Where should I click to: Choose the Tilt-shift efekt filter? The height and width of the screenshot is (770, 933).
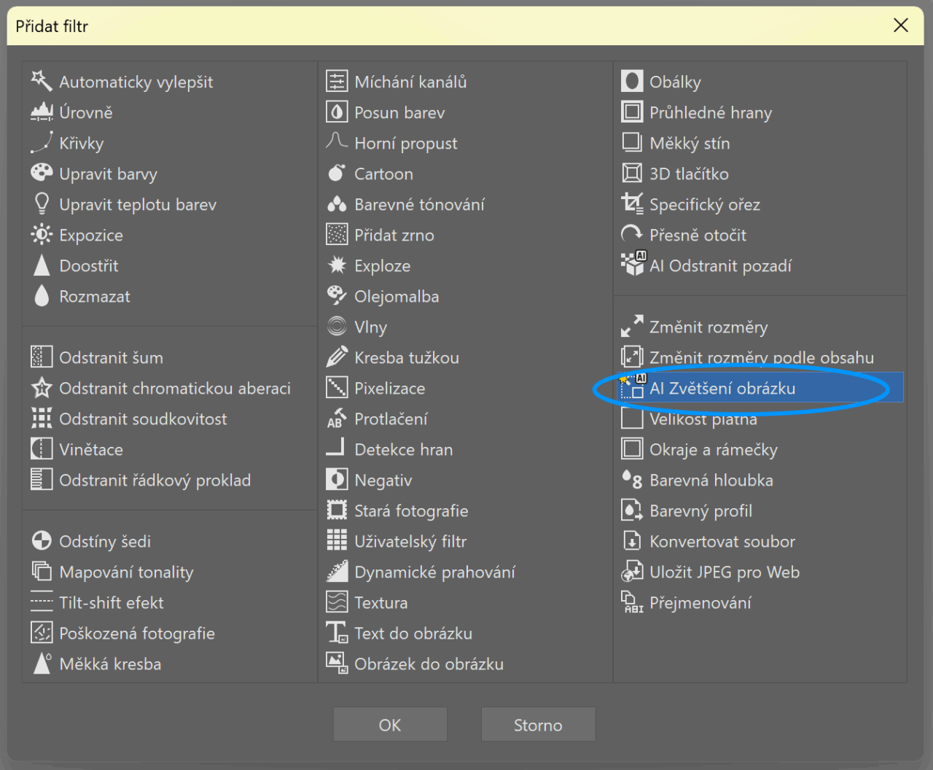point(111,602)
